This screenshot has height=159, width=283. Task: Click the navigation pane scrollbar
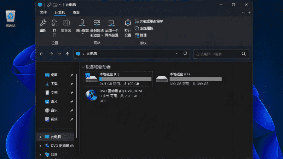(77, 106)
